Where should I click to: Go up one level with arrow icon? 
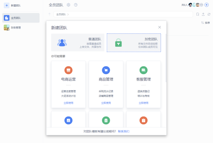click(49, 14)
